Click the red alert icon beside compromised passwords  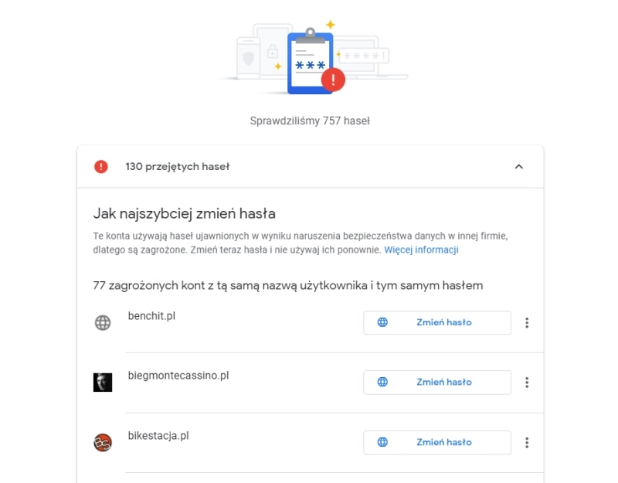pyautogui.click(x=101, y=166)
